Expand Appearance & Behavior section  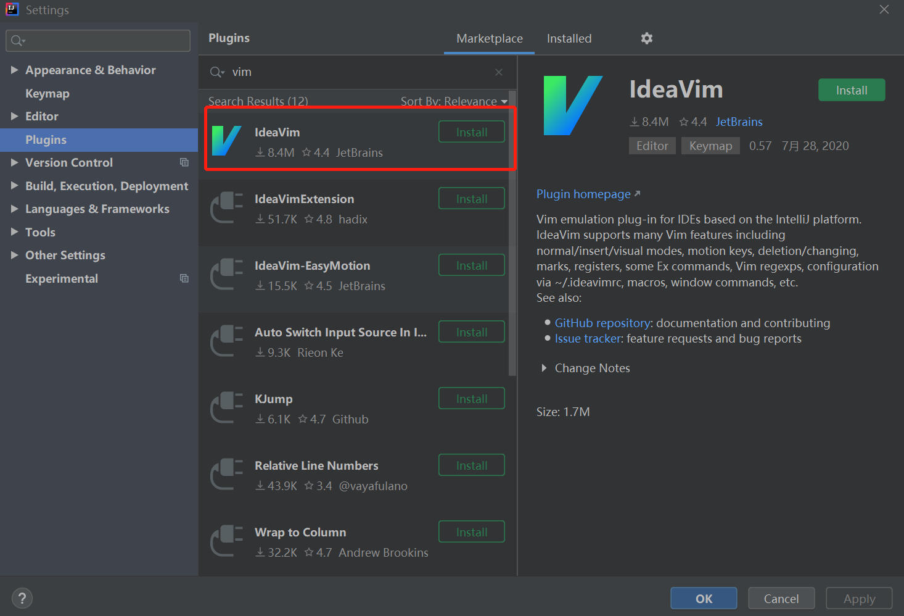[14, 70]
